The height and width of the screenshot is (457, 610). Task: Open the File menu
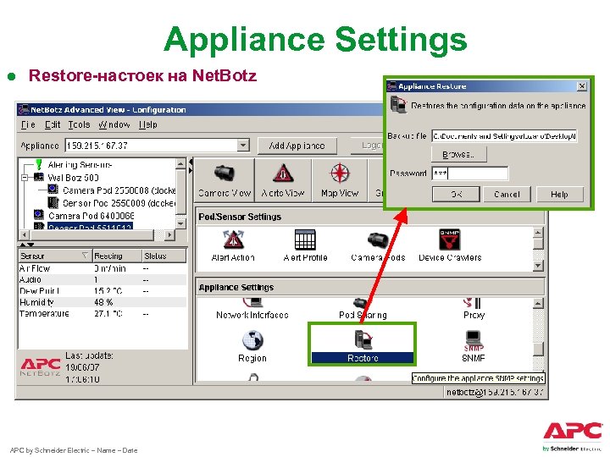click(28, 124)
